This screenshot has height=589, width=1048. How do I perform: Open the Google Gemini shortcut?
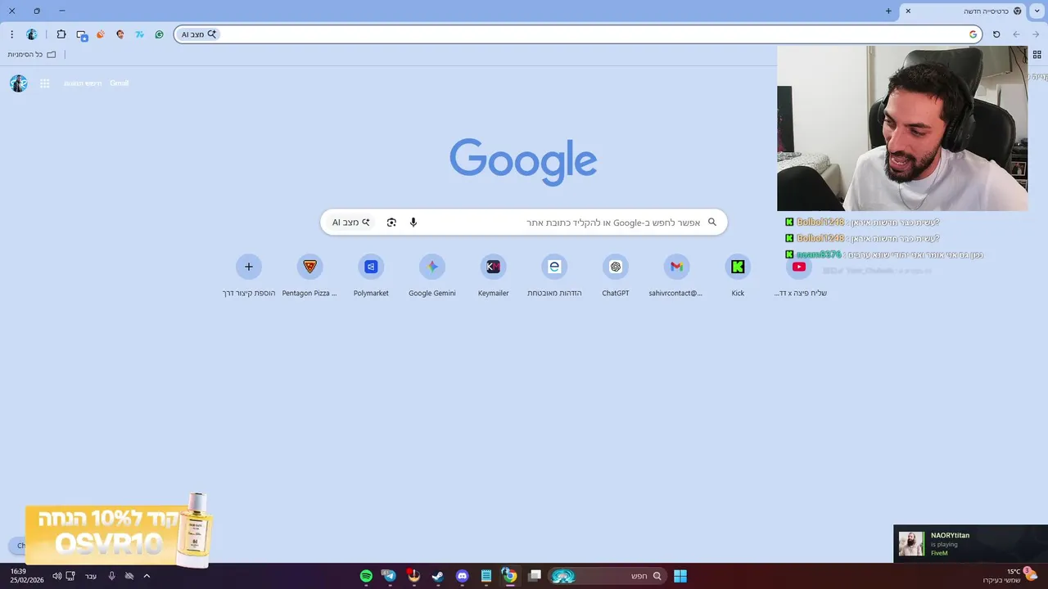(432, 276)
